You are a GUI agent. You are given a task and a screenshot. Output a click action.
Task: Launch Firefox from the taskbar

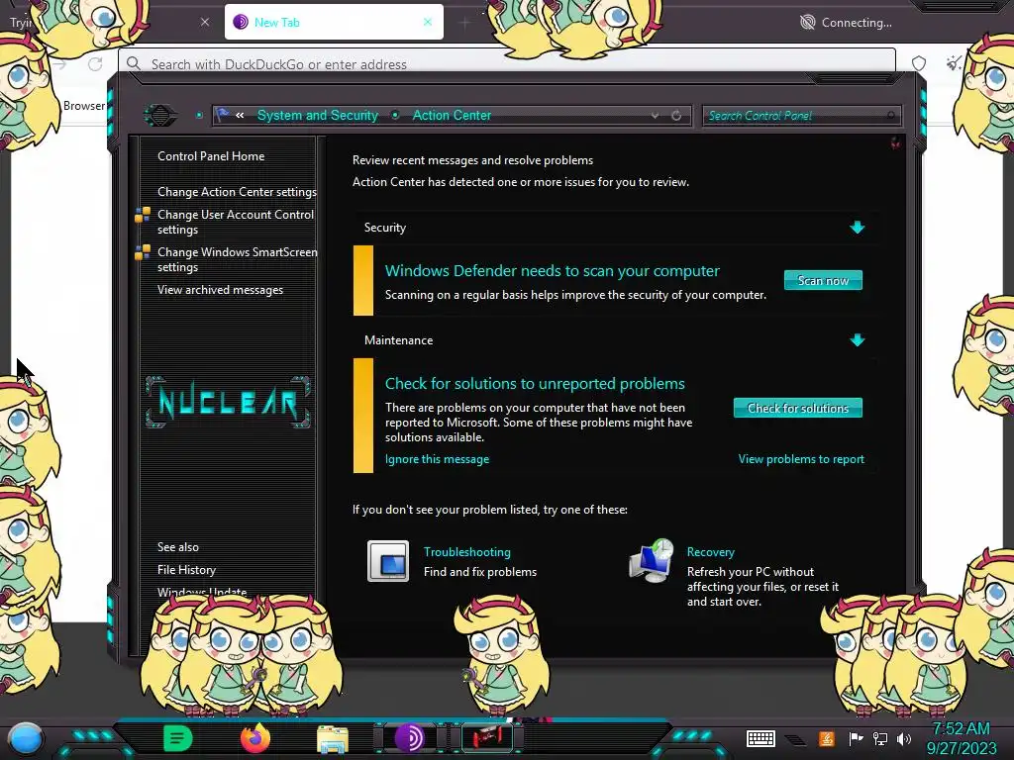(x=255, y=738)
